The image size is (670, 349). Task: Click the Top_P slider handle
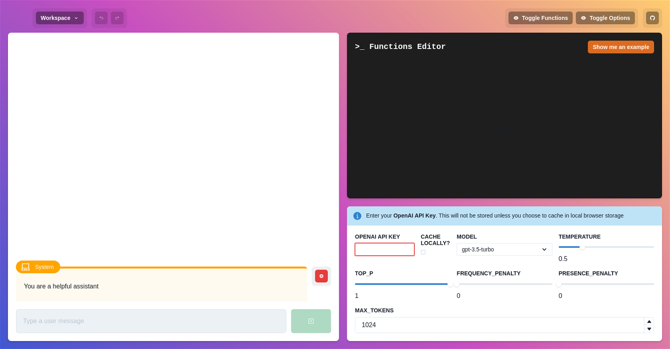(x=450, y=284)
